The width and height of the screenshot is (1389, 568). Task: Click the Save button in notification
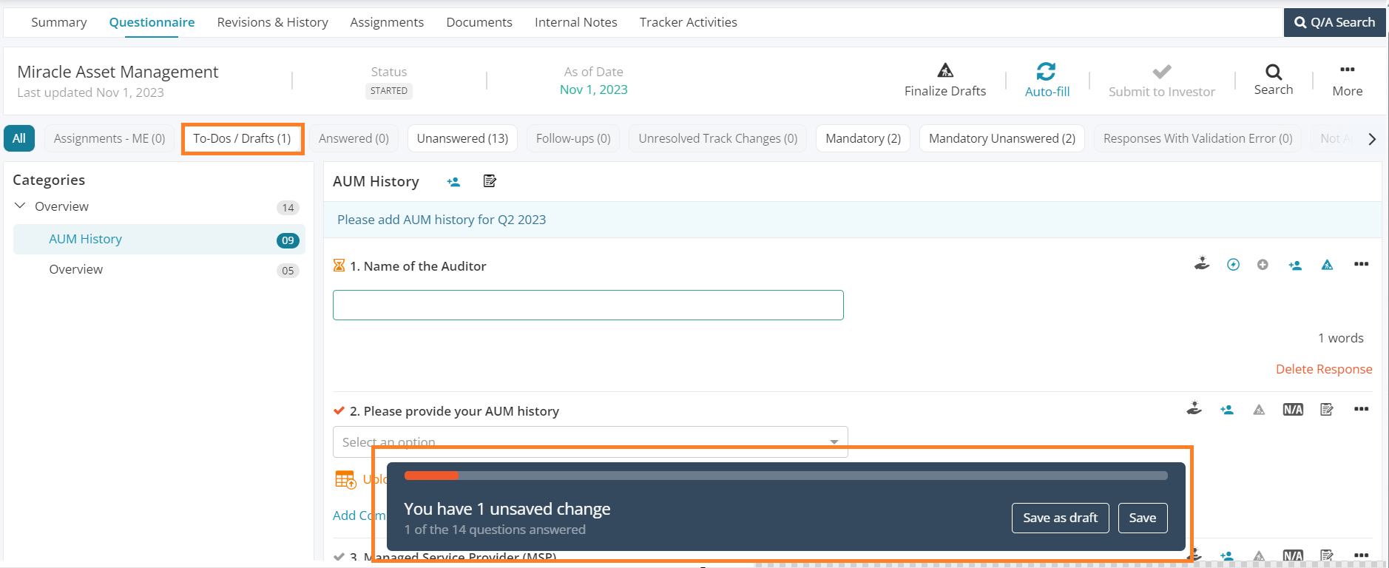tap(1143, 518)
